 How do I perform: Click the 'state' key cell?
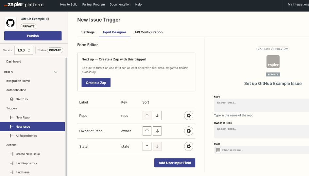(125, 146)
